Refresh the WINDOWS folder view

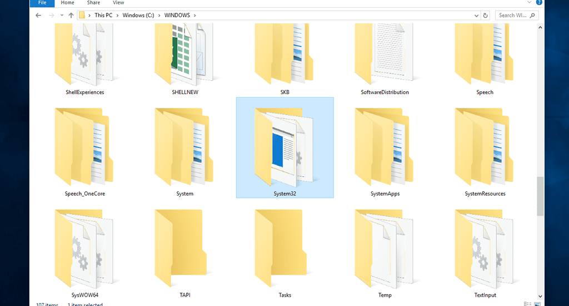tap(485, 16)
